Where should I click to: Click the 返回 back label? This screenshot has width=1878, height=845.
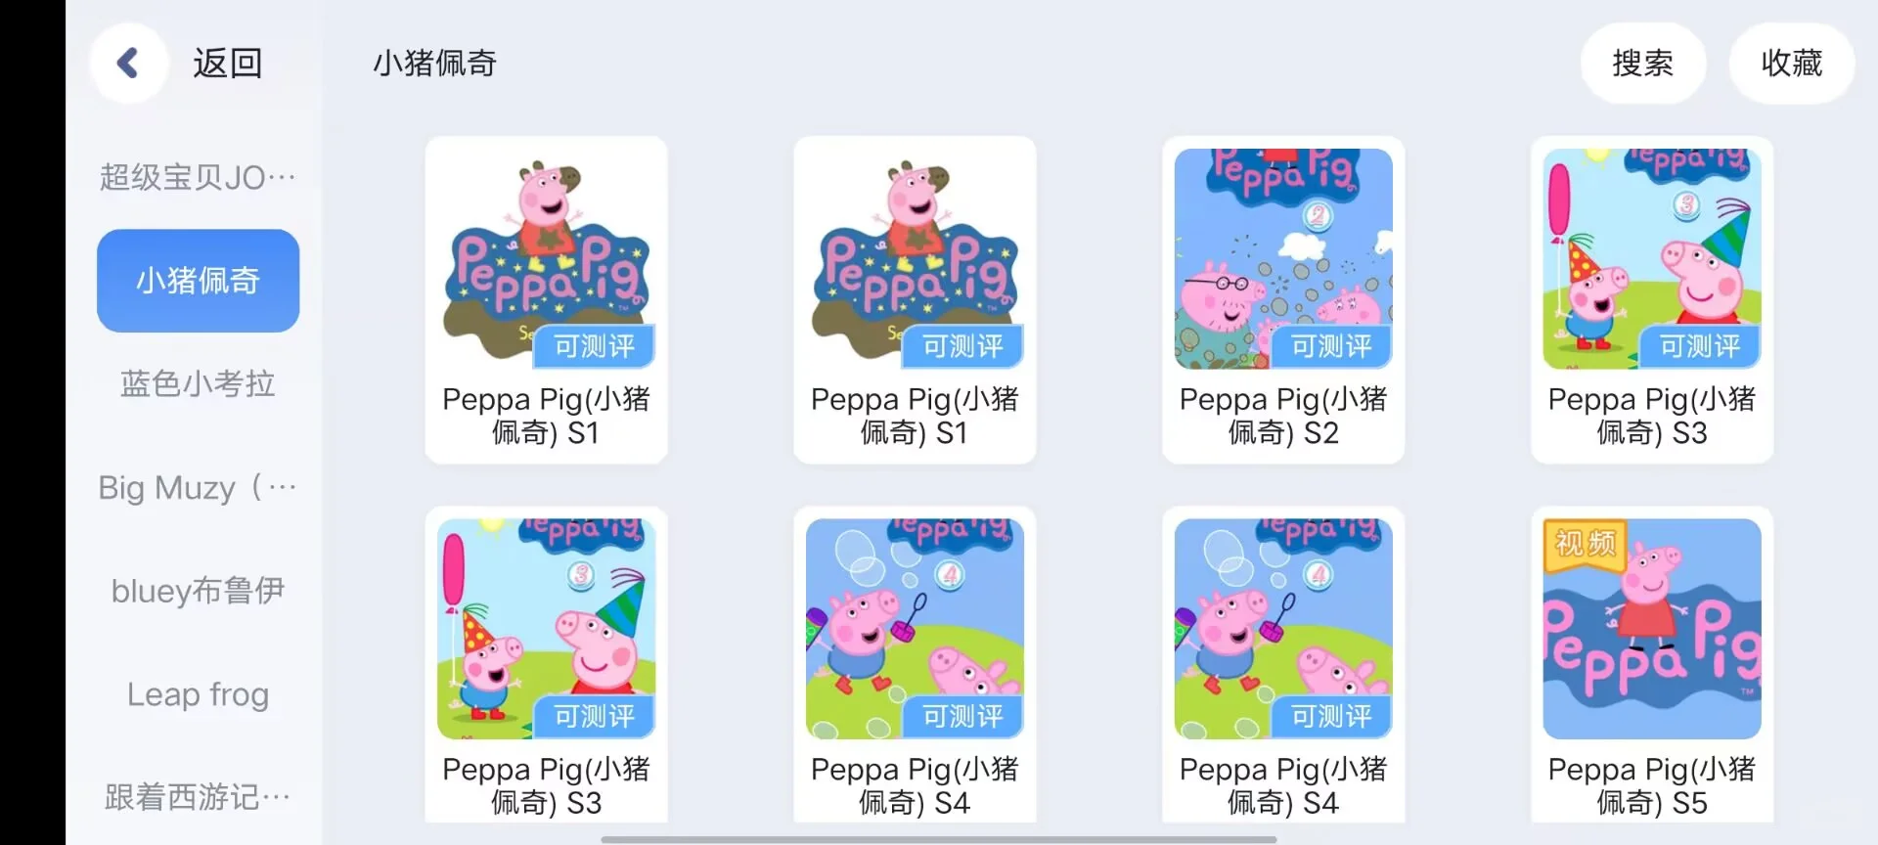(228, 64)
